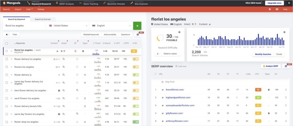Viewport: 293px width, 126px height.
Task: Open the keyword table column settings icon
Action: pos(138,35)
